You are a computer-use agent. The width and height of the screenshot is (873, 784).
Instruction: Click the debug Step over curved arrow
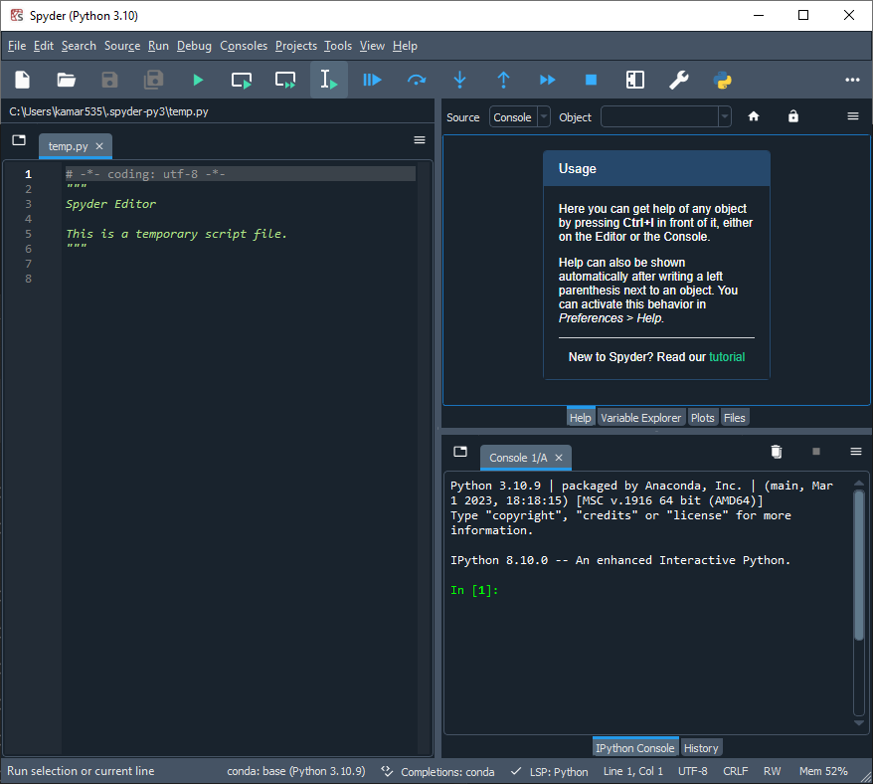(x=417, y=80)
